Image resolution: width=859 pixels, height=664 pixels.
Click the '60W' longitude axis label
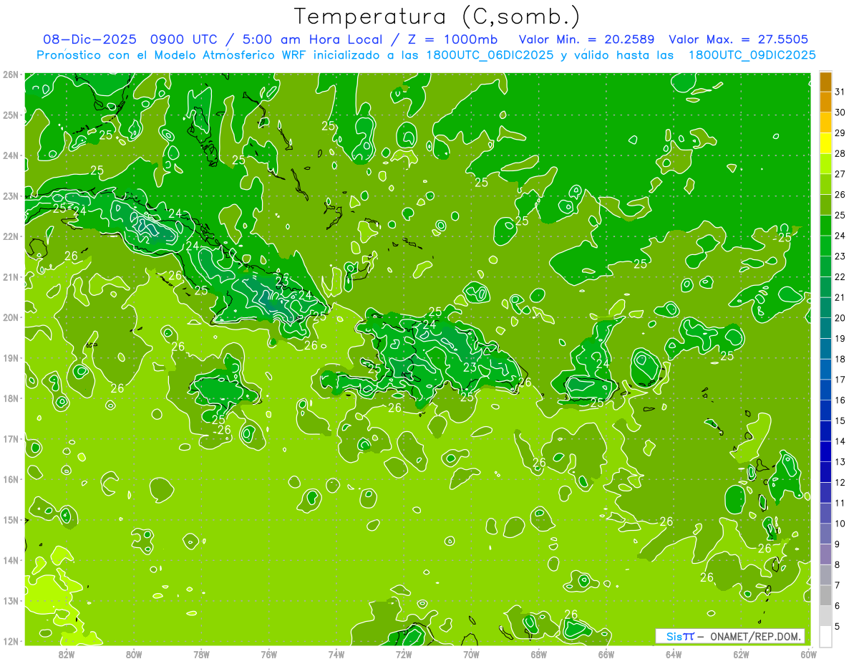pos(809,654)
